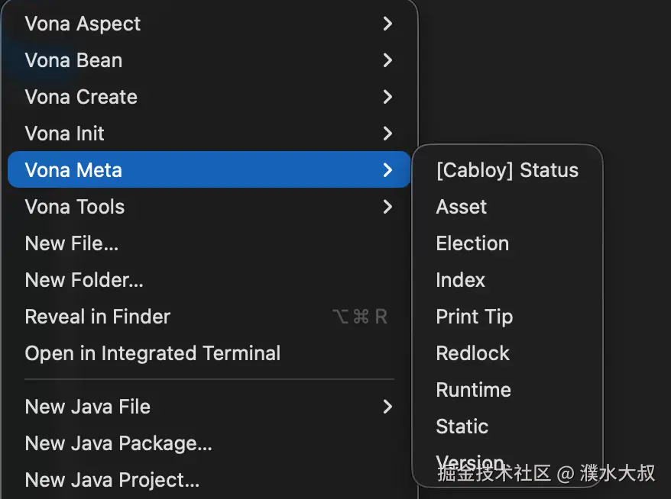
Task: Choose Index from the submenu
Action: pos(461,280)
